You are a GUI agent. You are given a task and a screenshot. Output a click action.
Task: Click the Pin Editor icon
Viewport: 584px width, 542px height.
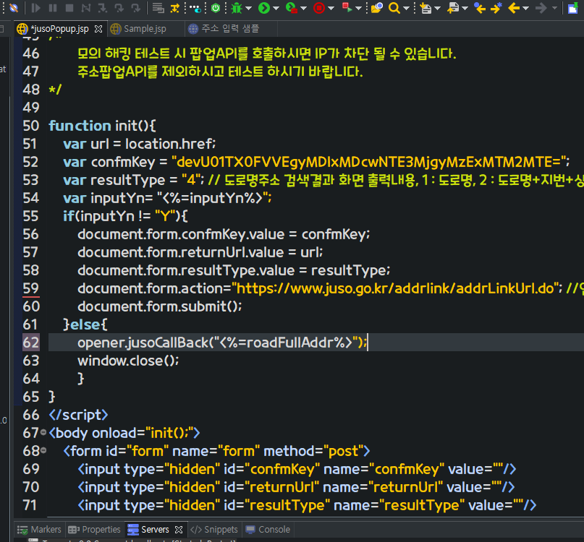(573, 8)
